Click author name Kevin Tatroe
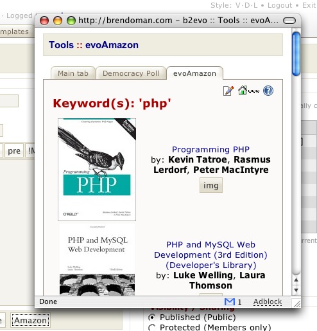 click(x=198, y=159)
